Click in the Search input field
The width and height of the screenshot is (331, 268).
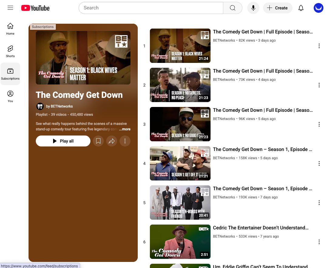151,8
